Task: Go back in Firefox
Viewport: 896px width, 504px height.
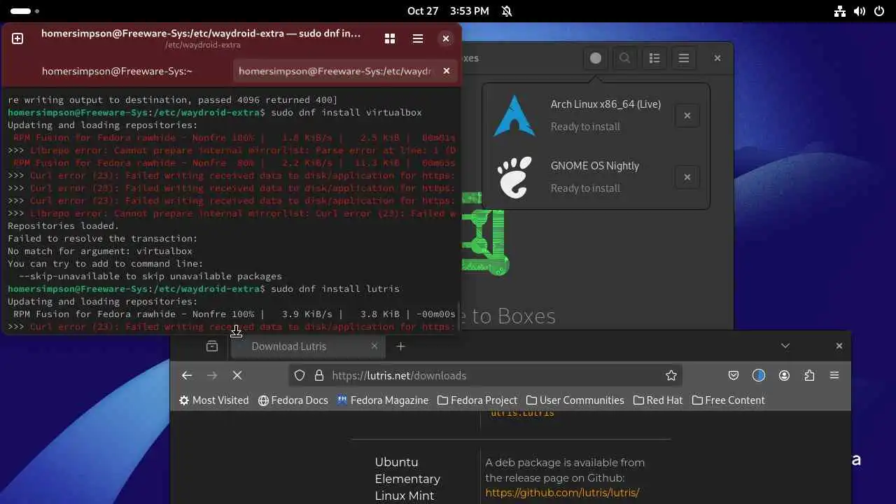Action: click(187, 375)
